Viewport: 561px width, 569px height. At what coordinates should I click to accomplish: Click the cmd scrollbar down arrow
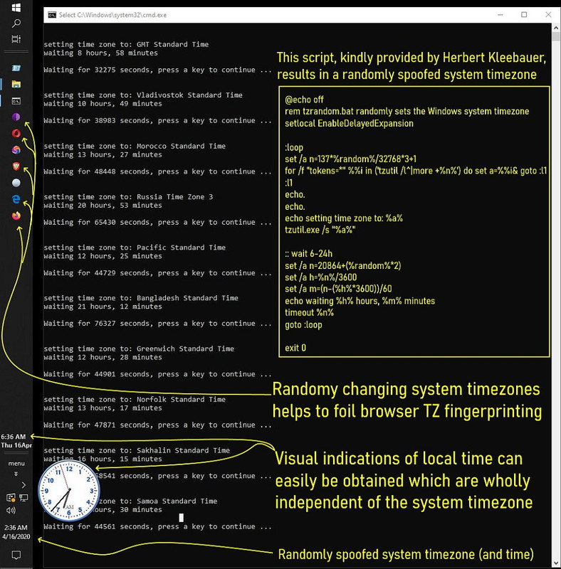point(555,563)
